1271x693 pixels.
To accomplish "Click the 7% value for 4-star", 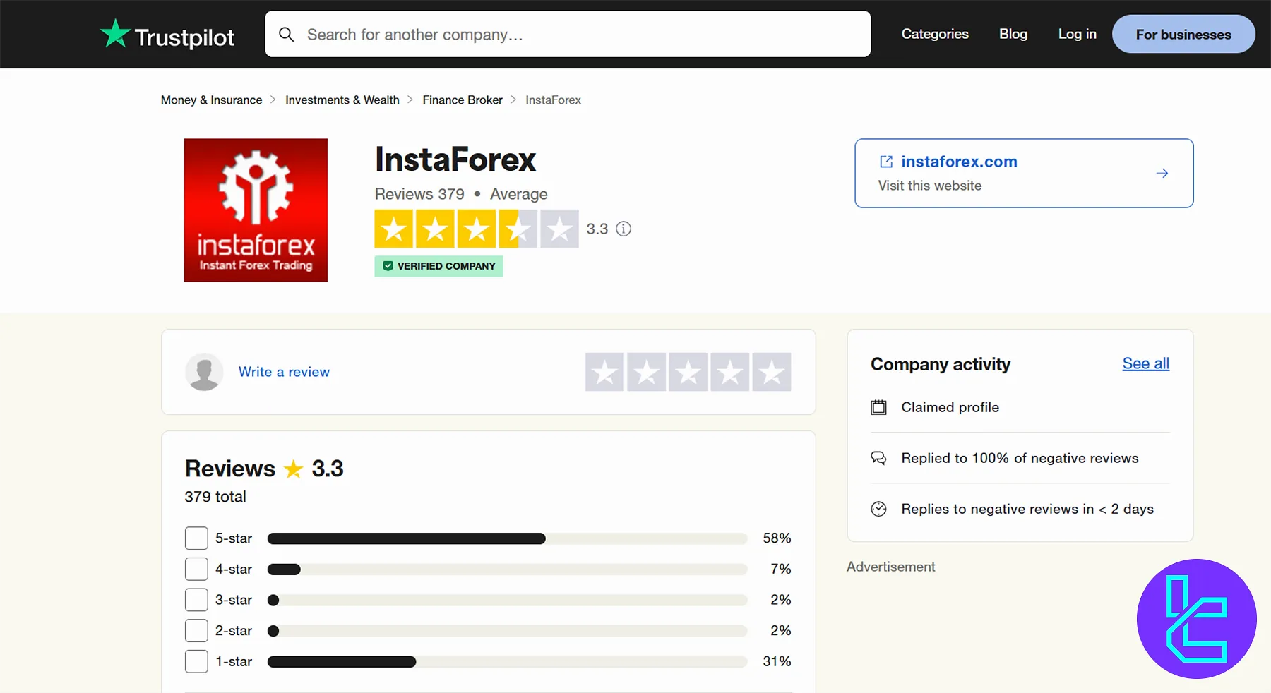I will tap(781, 569).
